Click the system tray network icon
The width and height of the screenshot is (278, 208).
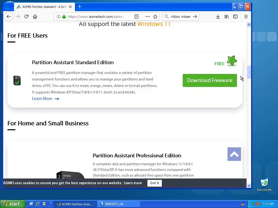coord(253,204)
